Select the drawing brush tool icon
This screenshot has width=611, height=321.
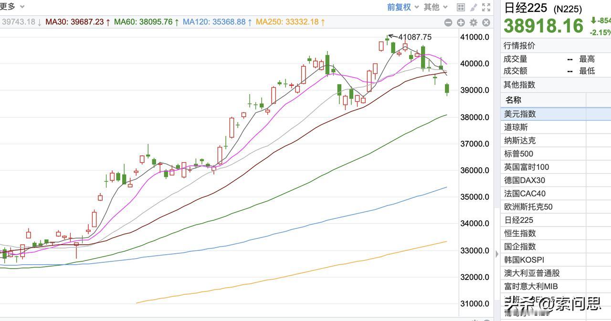[474, 7]
